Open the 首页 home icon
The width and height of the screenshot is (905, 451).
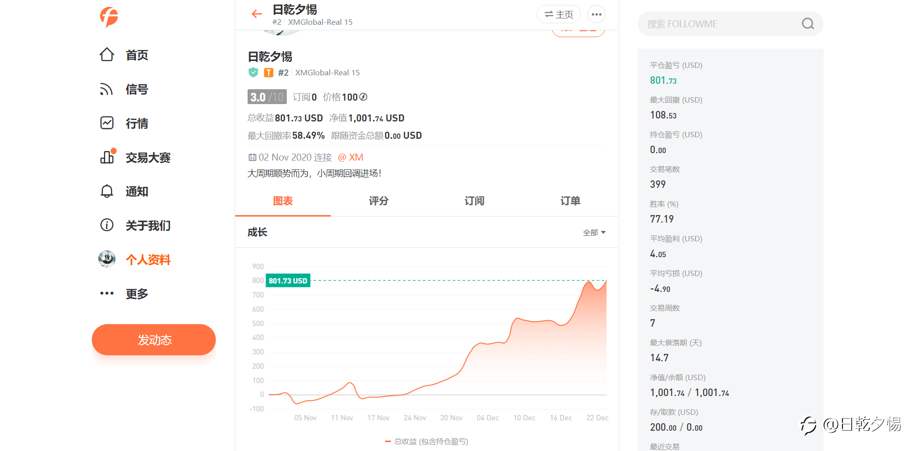point(107,55)
